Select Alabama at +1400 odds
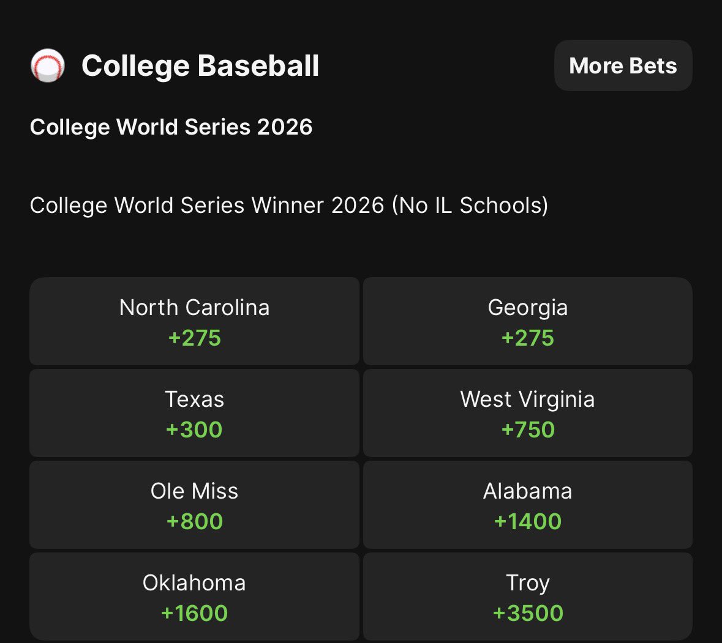 click(528, 505)
